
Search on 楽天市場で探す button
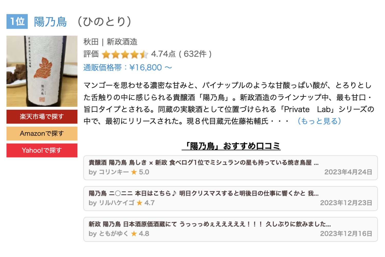point(42,117)
